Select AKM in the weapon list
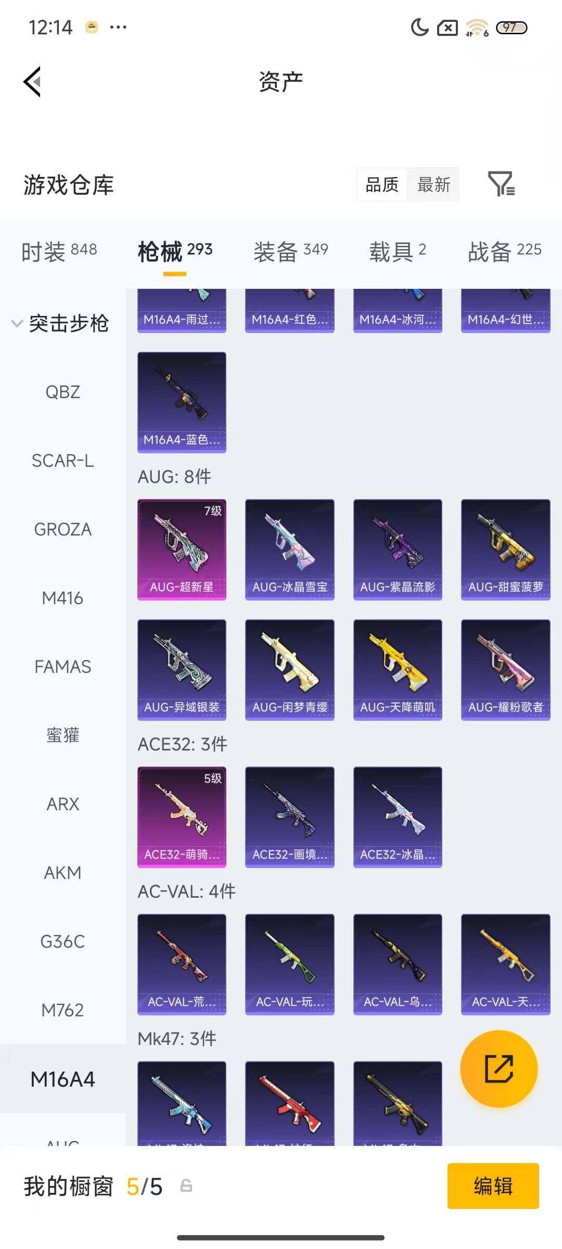The image size is (562, 1249). coord(62,873)
